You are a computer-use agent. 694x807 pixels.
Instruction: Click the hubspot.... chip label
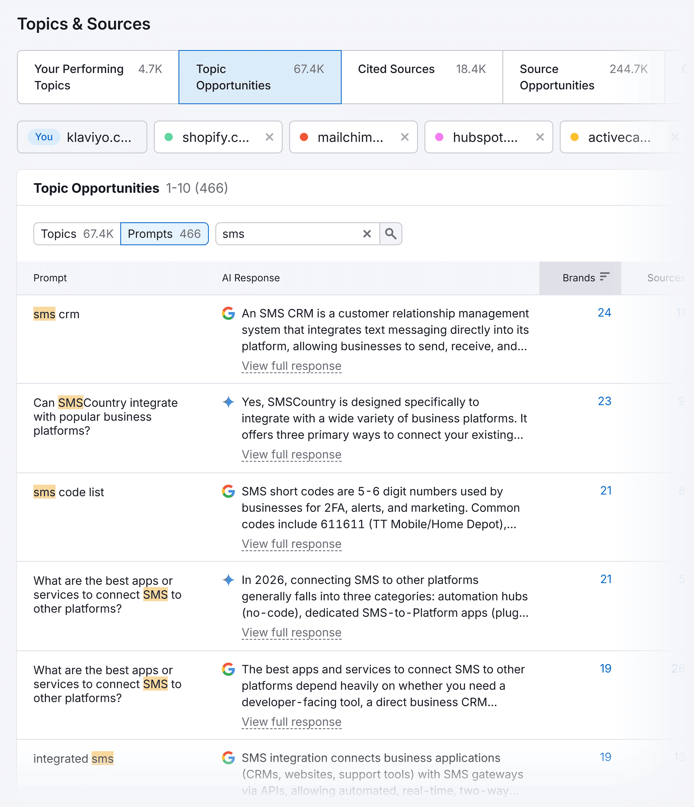(485, 137)
